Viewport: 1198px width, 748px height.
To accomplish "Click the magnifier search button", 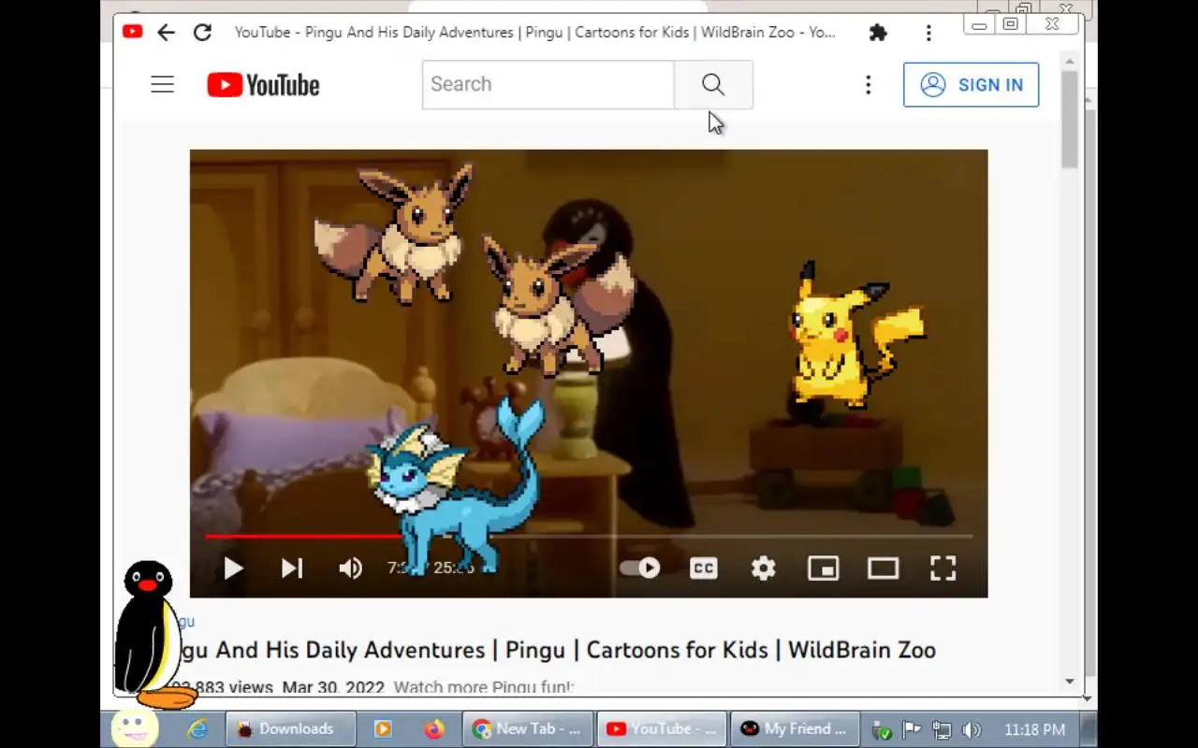I will pyautogui.click(x=713, y=85).
